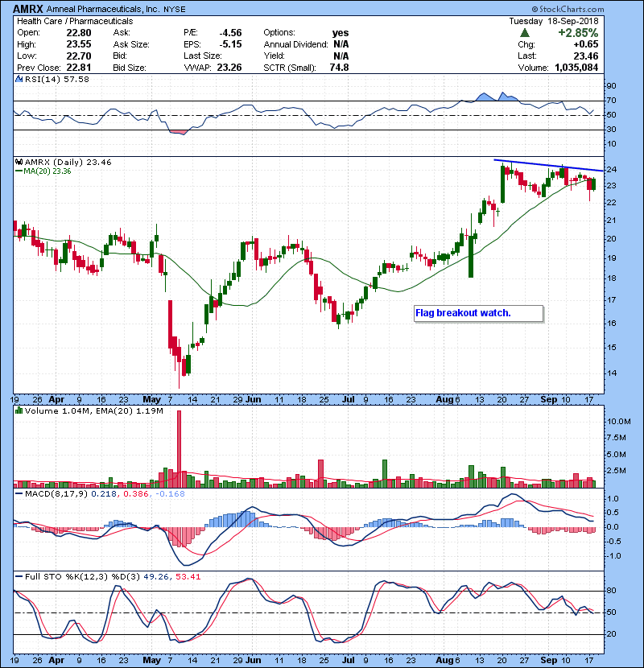Click the EPS value -5.15
The width and height of the screenshot is (644, 668).
click(230, 44)
